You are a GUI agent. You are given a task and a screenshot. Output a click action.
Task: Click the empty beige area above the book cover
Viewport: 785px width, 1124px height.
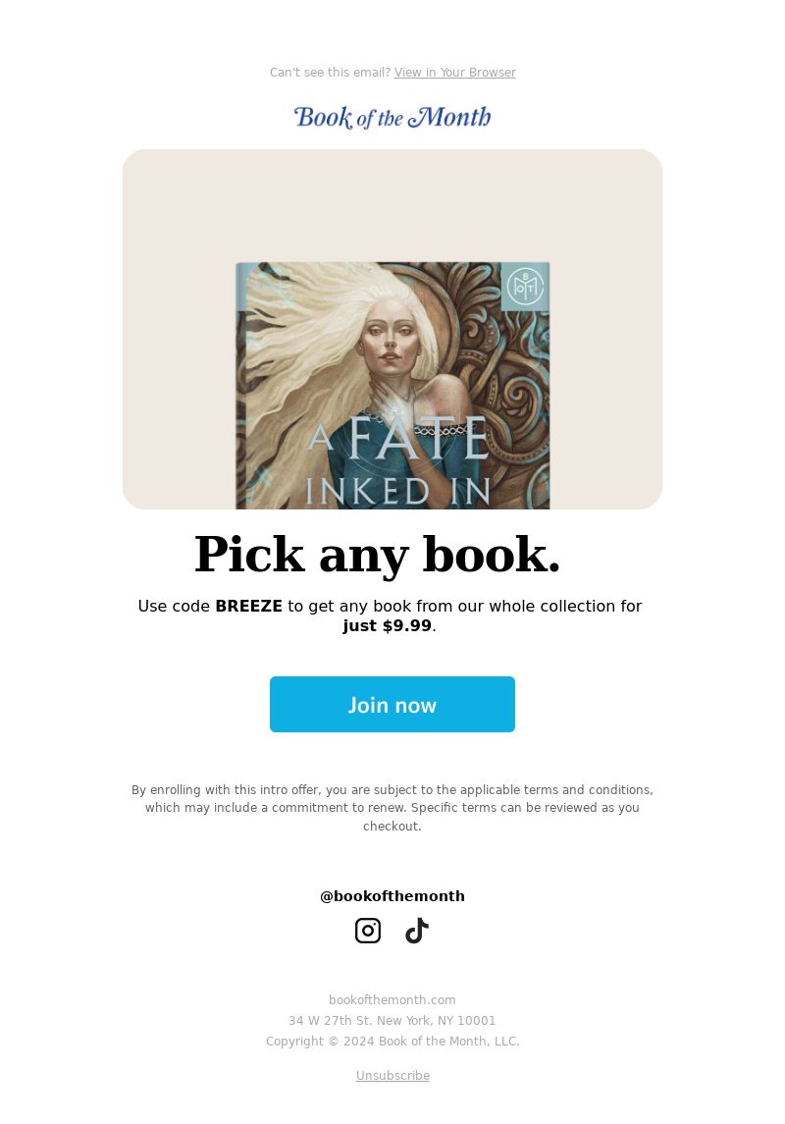pyautogui.click(x=392, y=205)
